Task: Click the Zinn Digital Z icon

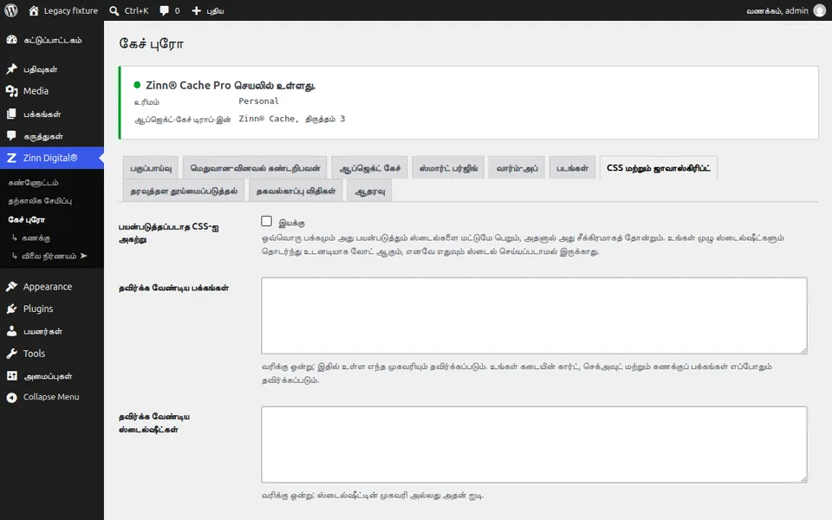Action: point(11,158)
